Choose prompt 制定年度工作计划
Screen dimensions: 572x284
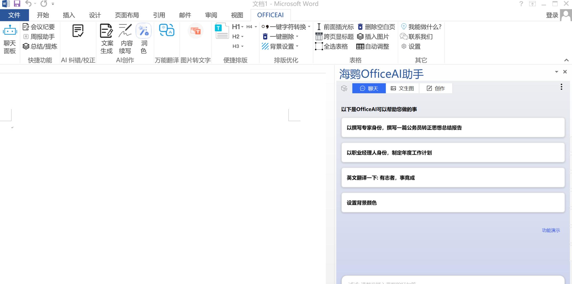(453, 153)
